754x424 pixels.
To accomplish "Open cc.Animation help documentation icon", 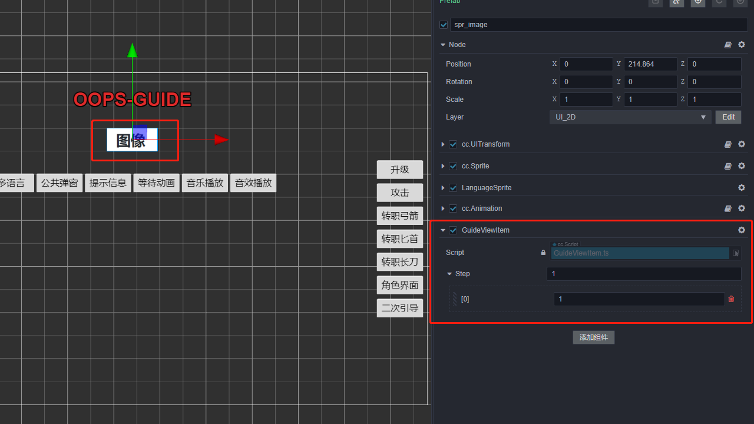I will point(728,208).
